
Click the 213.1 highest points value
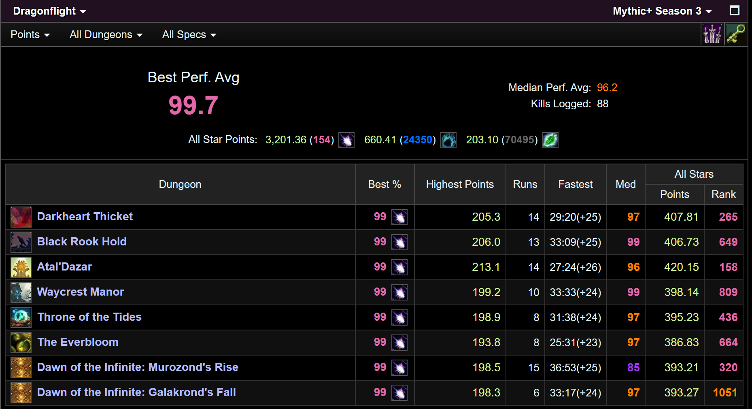coord(486,267)
